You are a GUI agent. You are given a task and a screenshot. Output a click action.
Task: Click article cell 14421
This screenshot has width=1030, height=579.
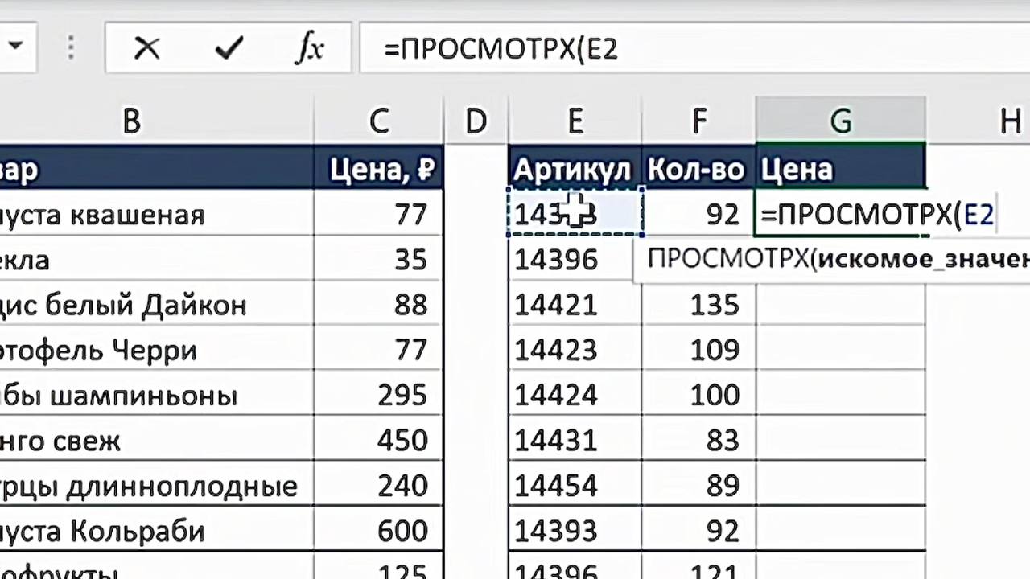click(575, 305)
